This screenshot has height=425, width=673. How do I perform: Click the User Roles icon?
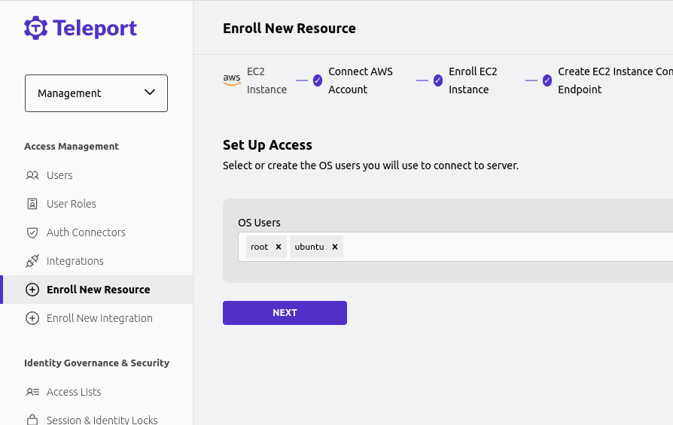coord(32,204)
